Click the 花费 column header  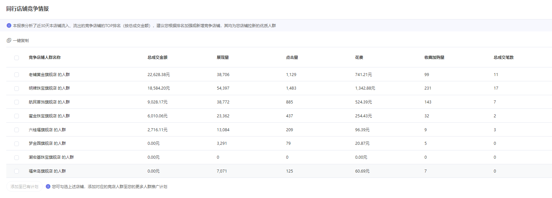coord(359,58)
